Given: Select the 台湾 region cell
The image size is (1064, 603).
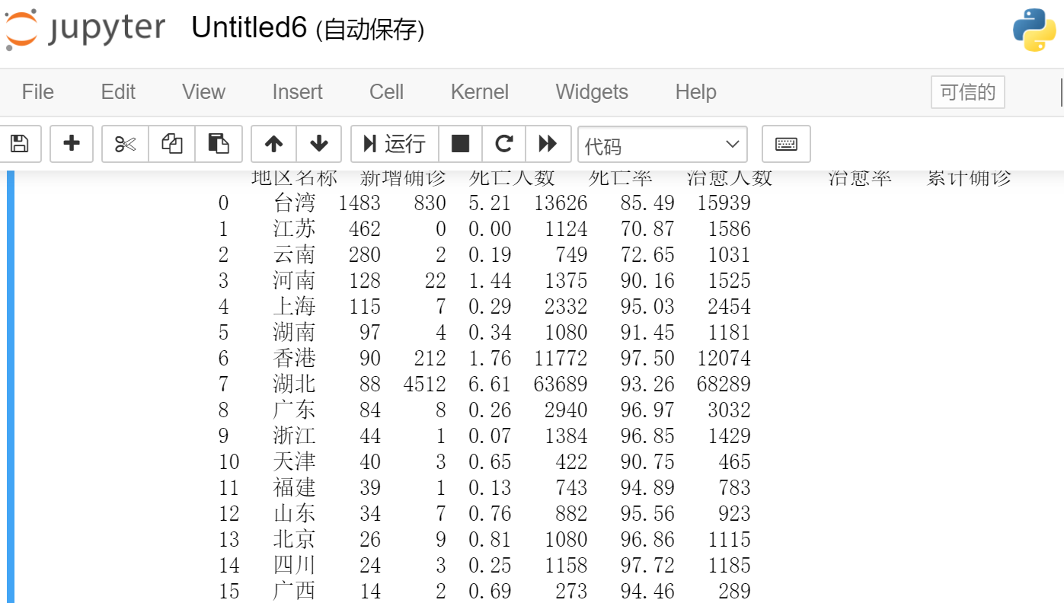Looking at the screenshot, I should tap(294, 203).
